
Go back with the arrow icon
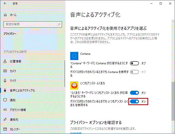pyautogui.click(x=5, y=3)
